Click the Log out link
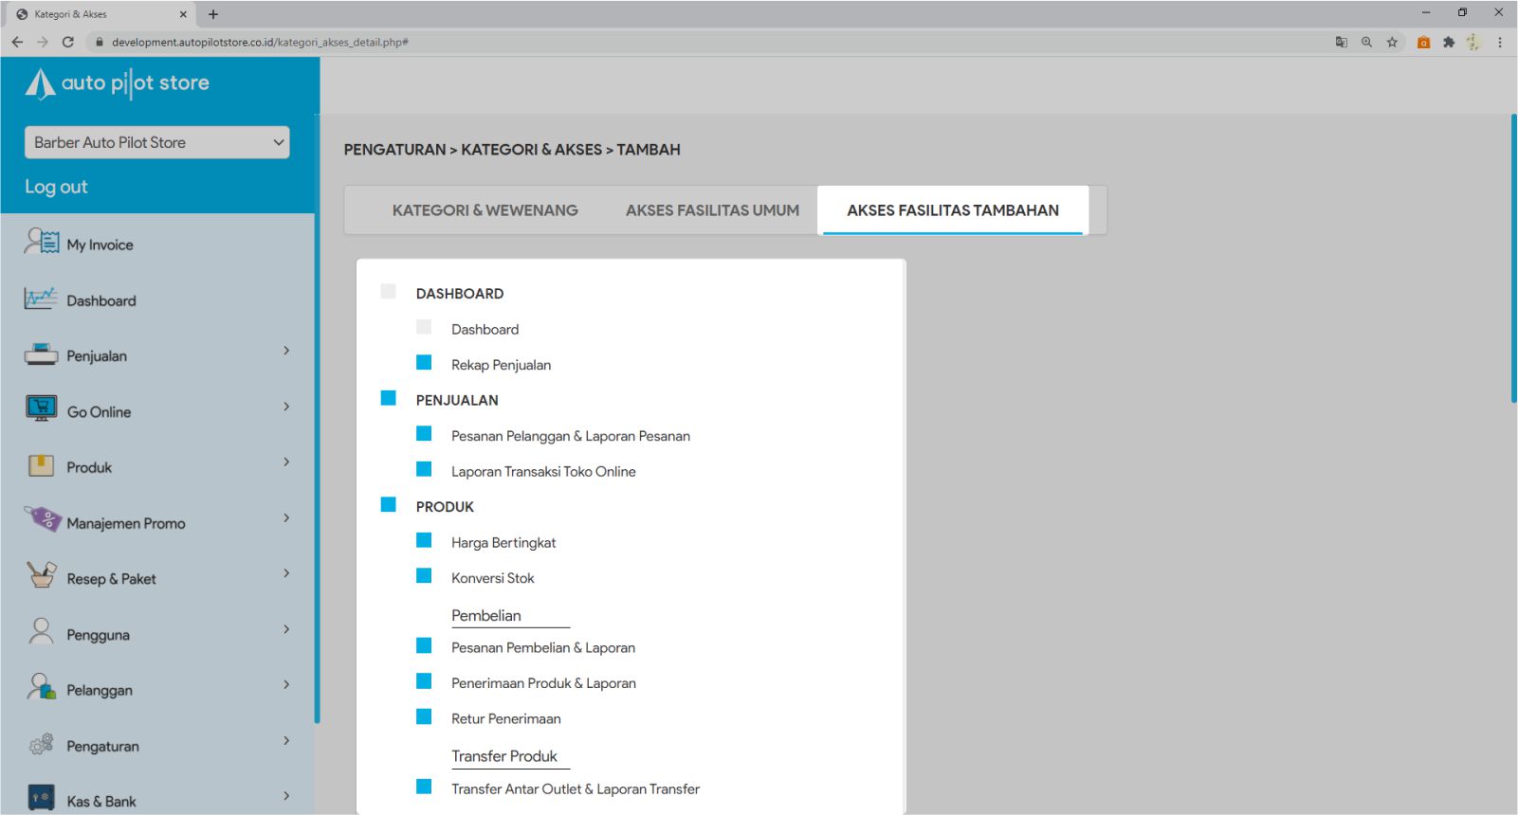This screenshot has width=1518, height=815. point(56,187)
